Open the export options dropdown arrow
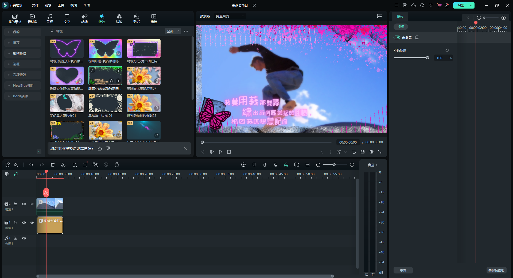Image resolution: width=513 pixels, height=278 pixels. click(471, 5)
